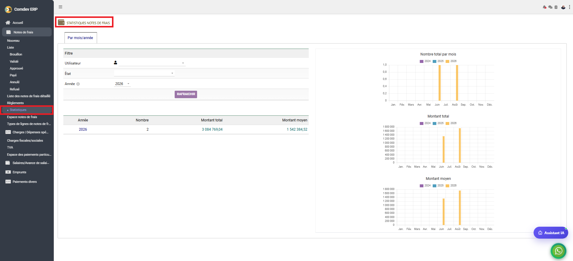Screen dimensions: 573x261
Task: Show Payé notes list
Action: [13, 75]
